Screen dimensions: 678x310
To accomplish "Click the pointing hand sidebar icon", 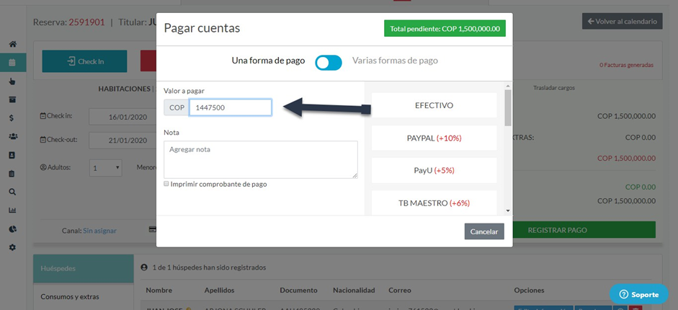I will (x=12, y=81).
